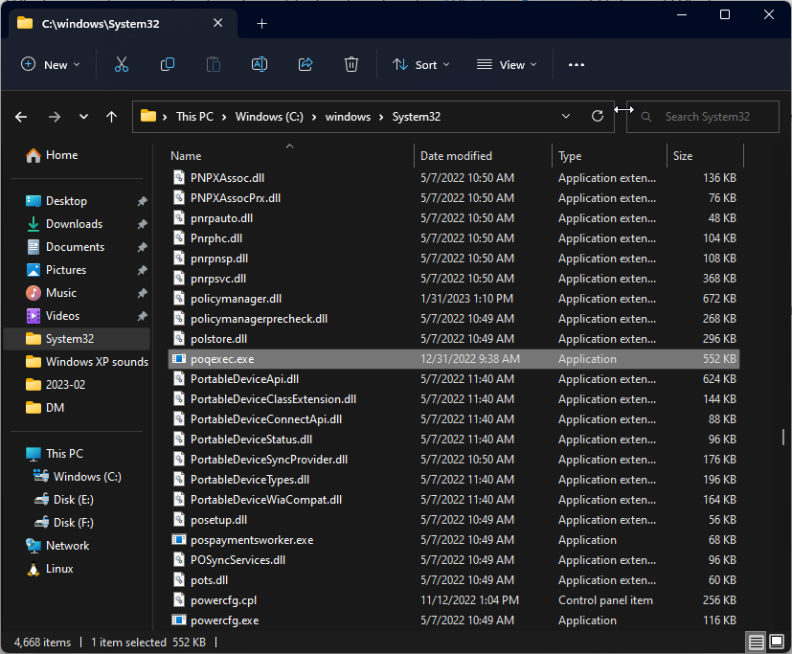Click the vertical scrollbar thumb
Image resolution: width=792 pixels, height=654 pixels.
click(784, 436)
